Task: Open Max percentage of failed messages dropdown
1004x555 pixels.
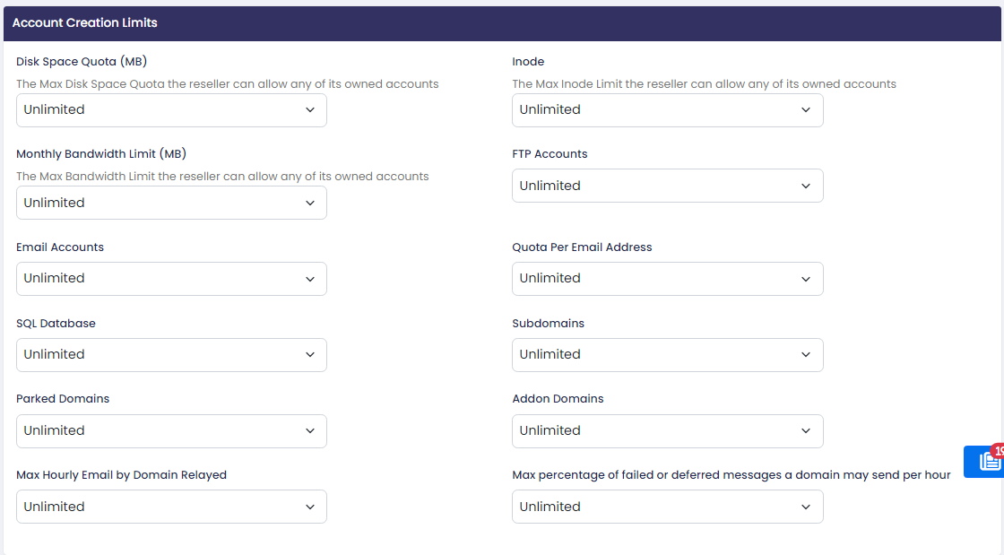Action: [667, 507]
